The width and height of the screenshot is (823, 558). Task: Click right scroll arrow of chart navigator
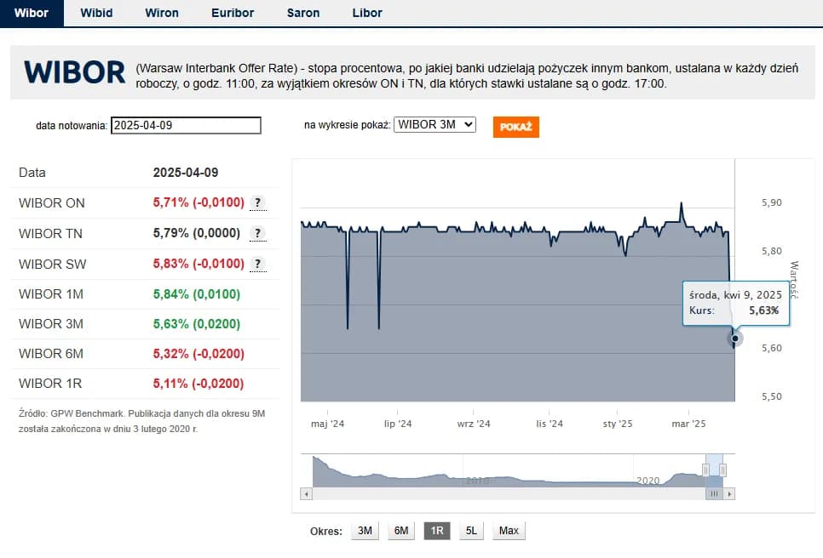(x=729, y=493)
